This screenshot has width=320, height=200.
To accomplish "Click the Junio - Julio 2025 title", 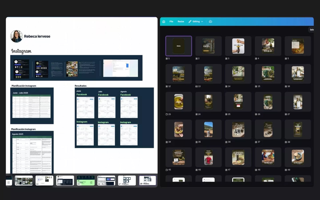I will point(20,93).
